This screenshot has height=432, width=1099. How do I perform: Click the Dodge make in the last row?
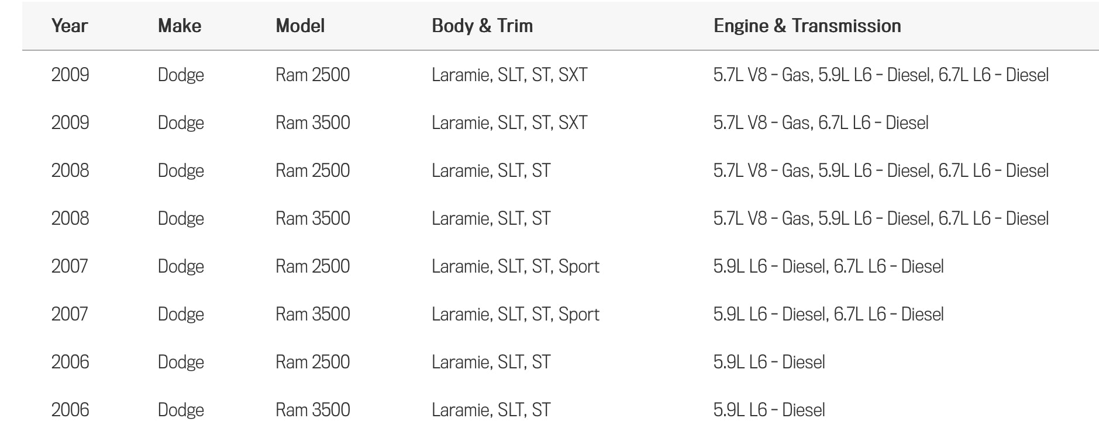(x=181, y=410)
